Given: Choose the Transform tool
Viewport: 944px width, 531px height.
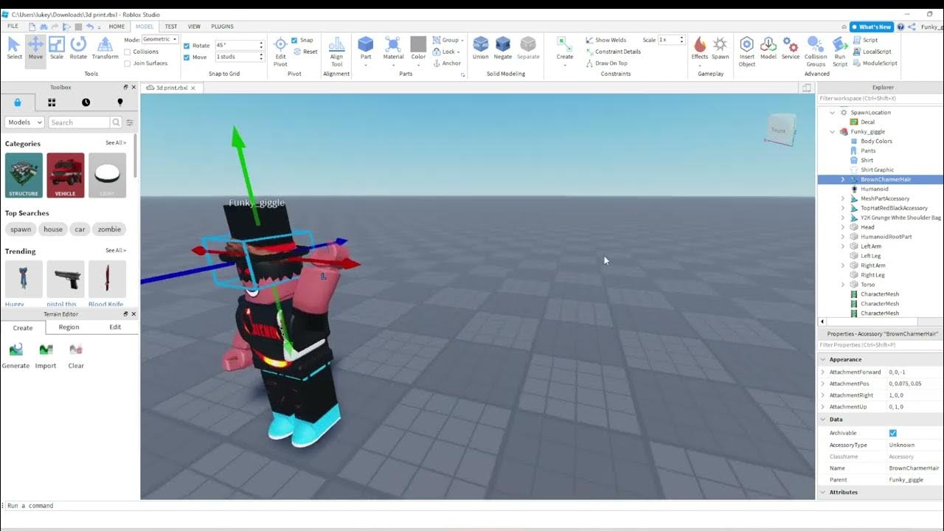Looking at the screenshot, I should [105, 49].
